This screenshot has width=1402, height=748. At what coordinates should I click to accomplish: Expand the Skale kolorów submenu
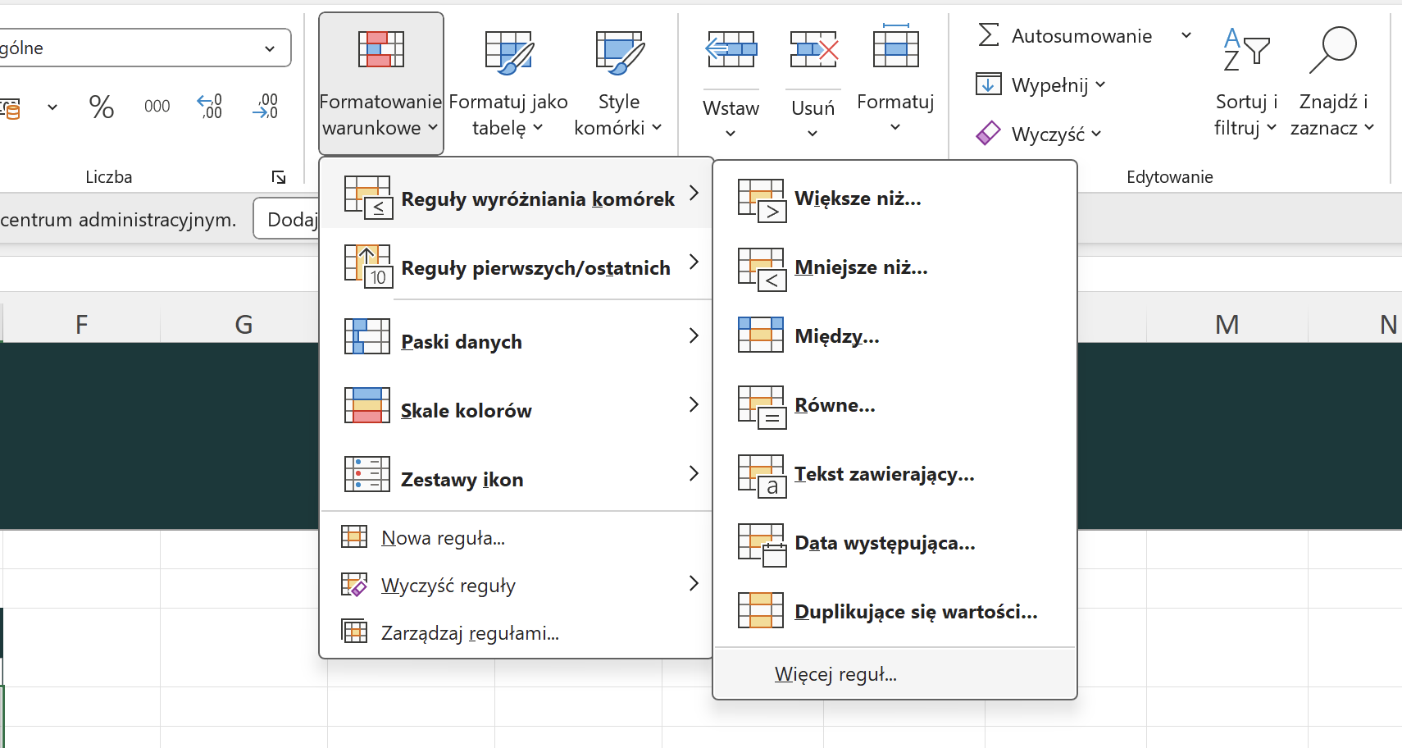coord(466,410)
